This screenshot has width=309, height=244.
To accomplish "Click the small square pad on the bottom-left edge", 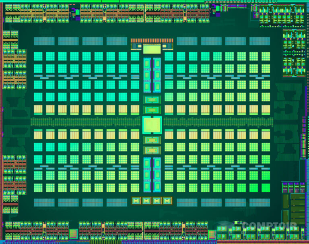I will (73, 234).
